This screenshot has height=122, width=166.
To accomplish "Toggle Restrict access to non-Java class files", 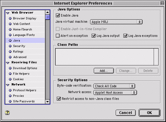I will [59, 99].
